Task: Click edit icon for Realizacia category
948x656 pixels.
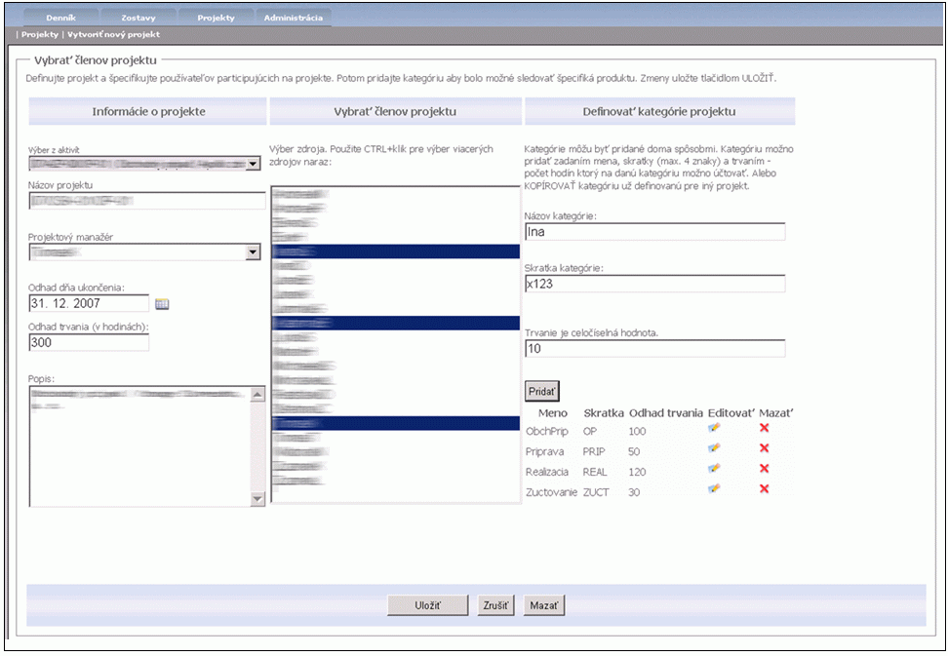Action: [x=714, y=468]
